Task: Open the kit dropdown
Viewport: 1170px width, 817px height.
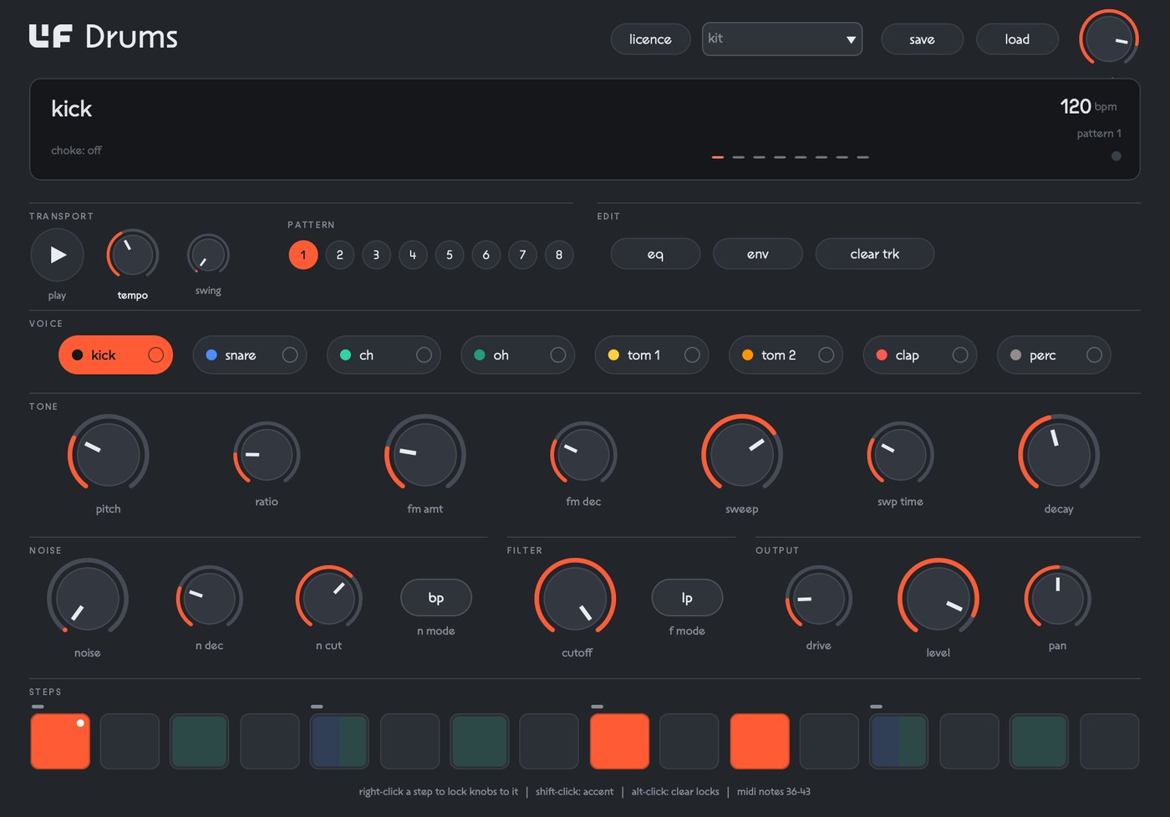Action: tap(782, 39)
